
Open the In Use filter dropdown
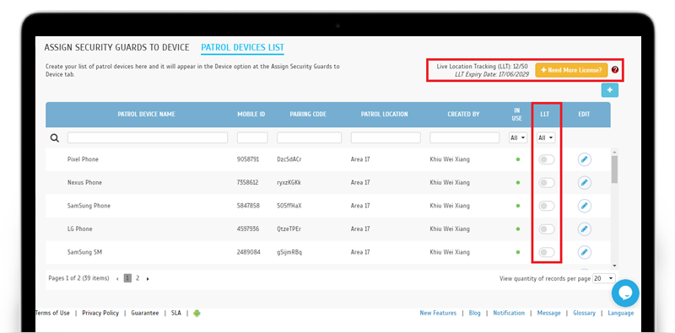(518, 137)
